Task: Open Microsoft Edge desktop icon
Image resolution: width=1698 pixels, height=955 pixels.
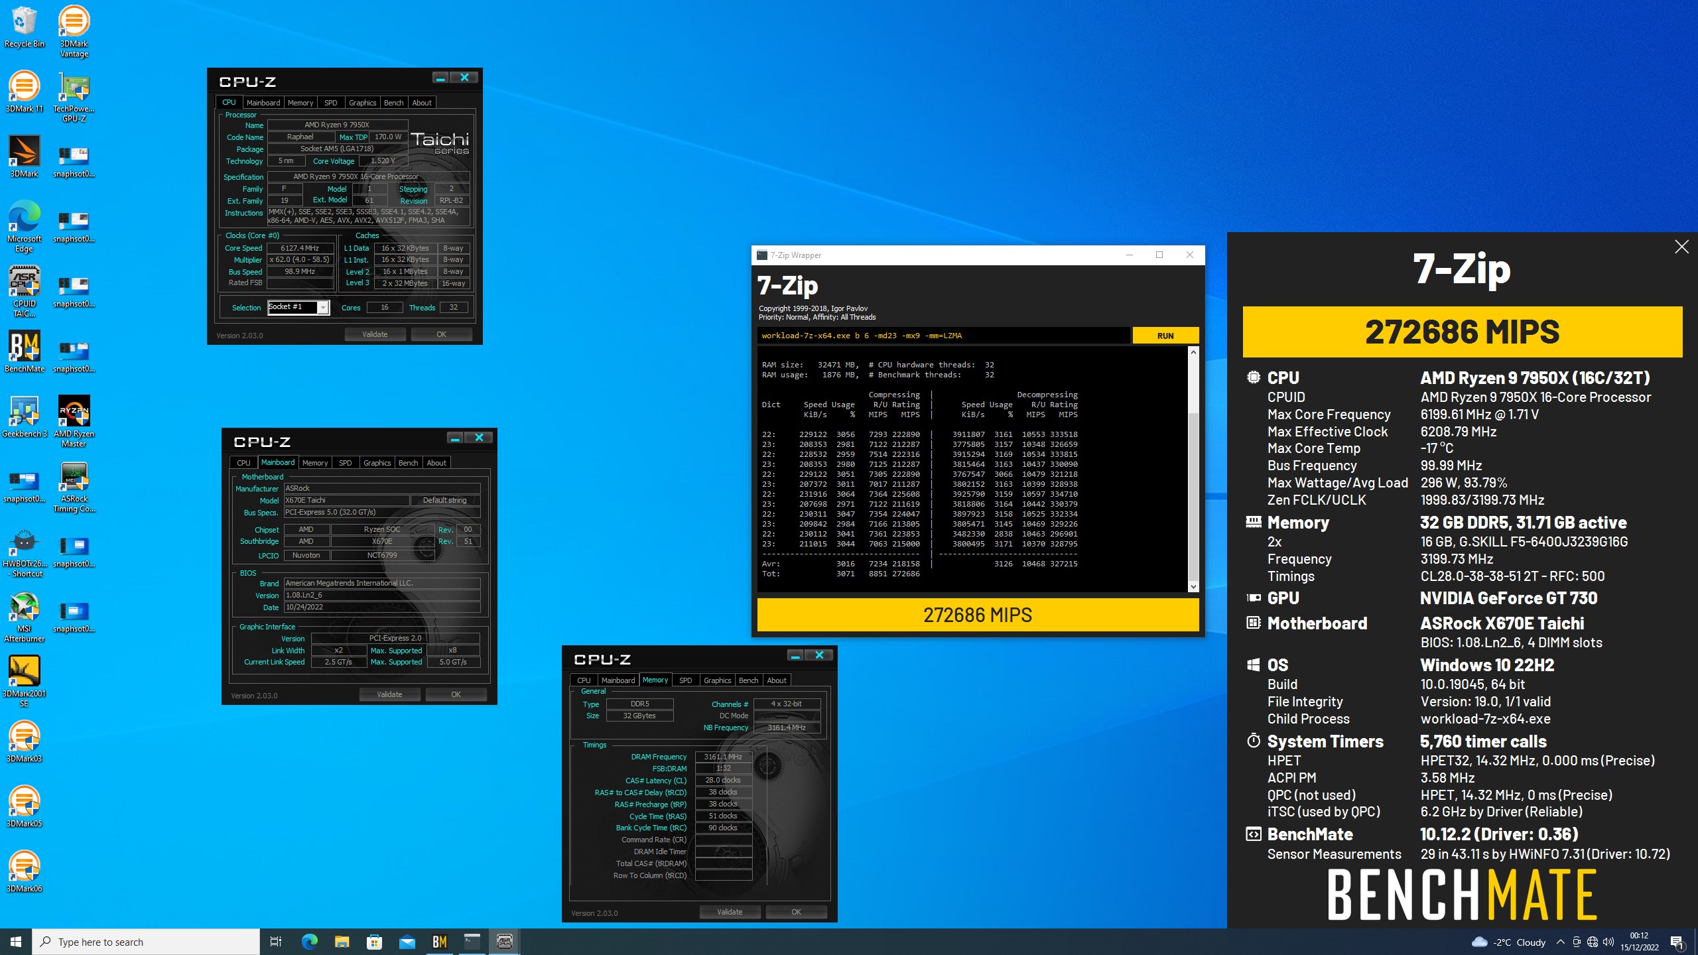Action: [25, 226]
